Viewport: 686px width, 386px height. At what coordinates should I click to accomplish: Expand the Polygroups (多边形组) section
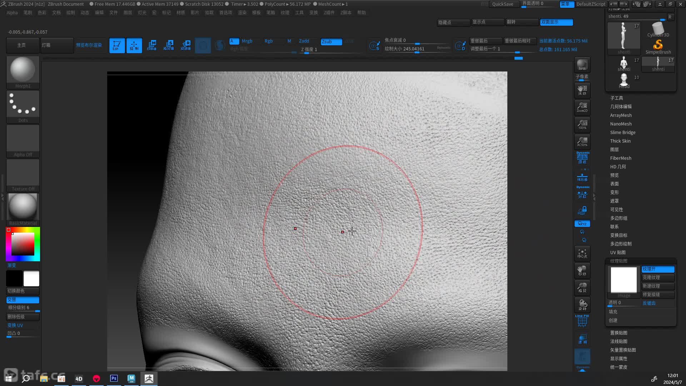(x=618, y=218)
